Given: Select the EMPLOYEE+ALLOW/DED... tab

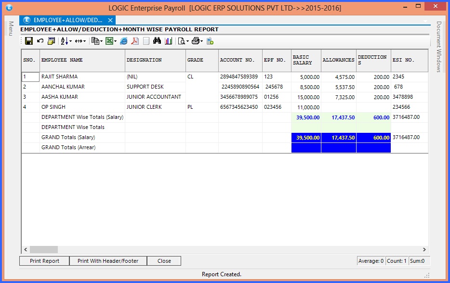Looking at the screenshot, I should [x=68, y=20].
